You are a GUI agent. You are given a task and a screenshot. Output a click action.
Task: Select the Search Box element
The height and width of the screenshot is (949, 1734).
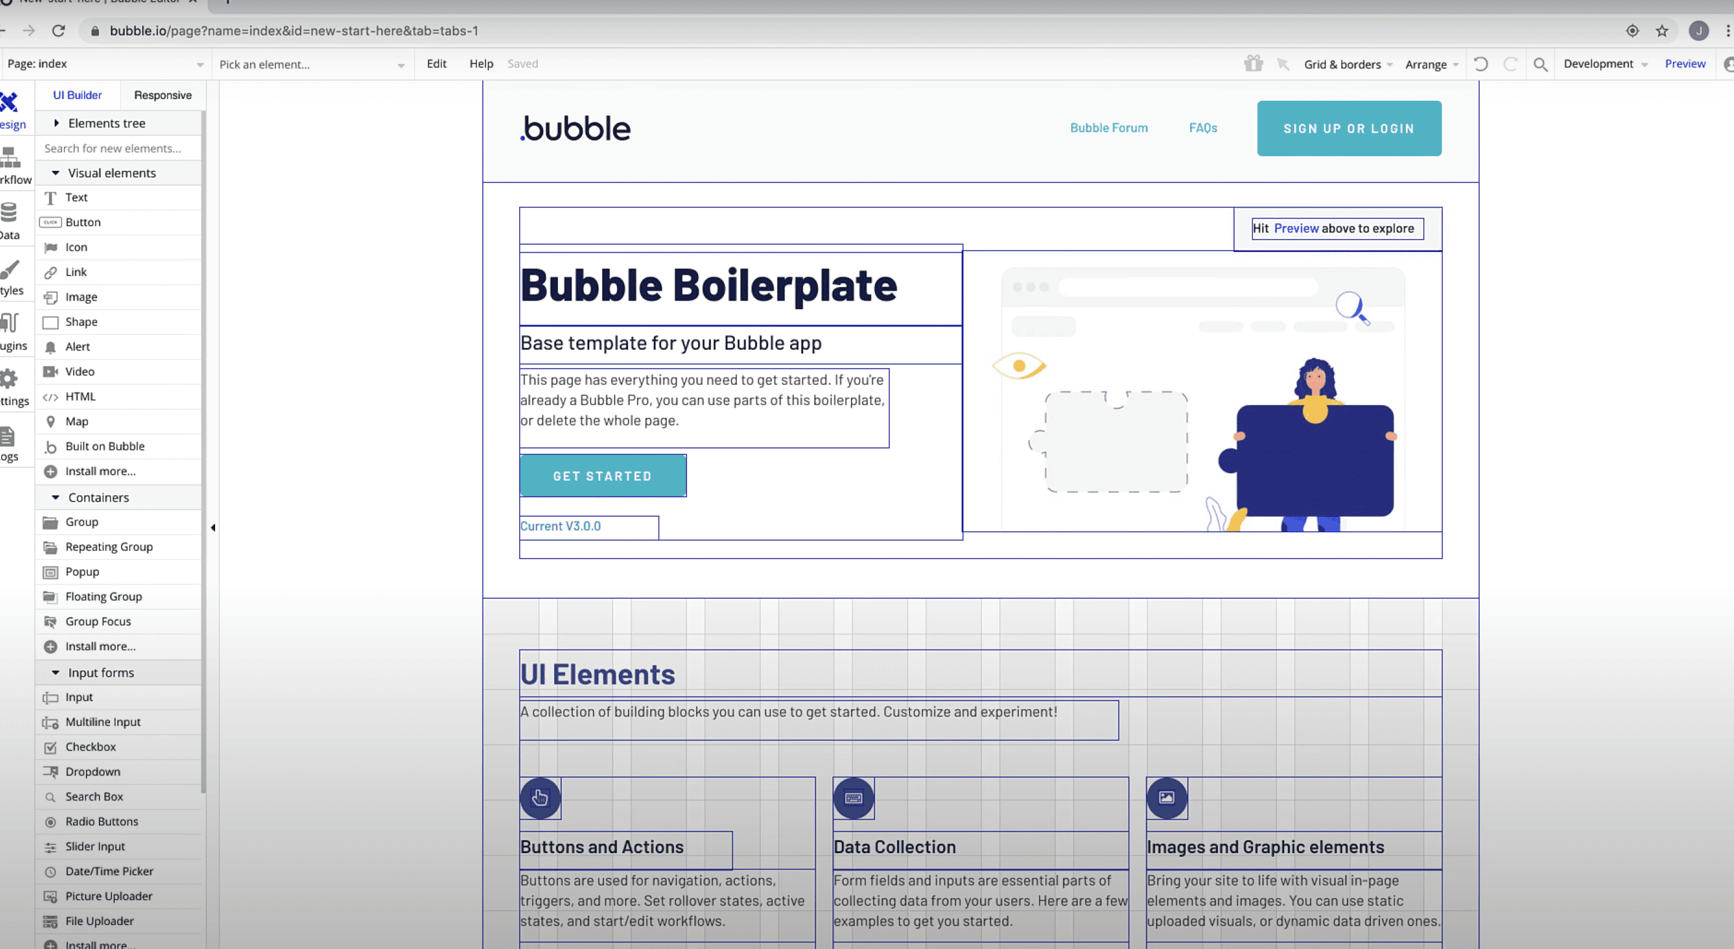tap(119, 797)
